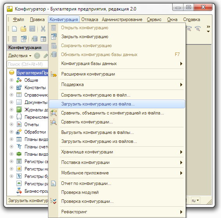Click the green Add button in configuration panel
This screenshot has width=221, height=218.
click(37, 56)
